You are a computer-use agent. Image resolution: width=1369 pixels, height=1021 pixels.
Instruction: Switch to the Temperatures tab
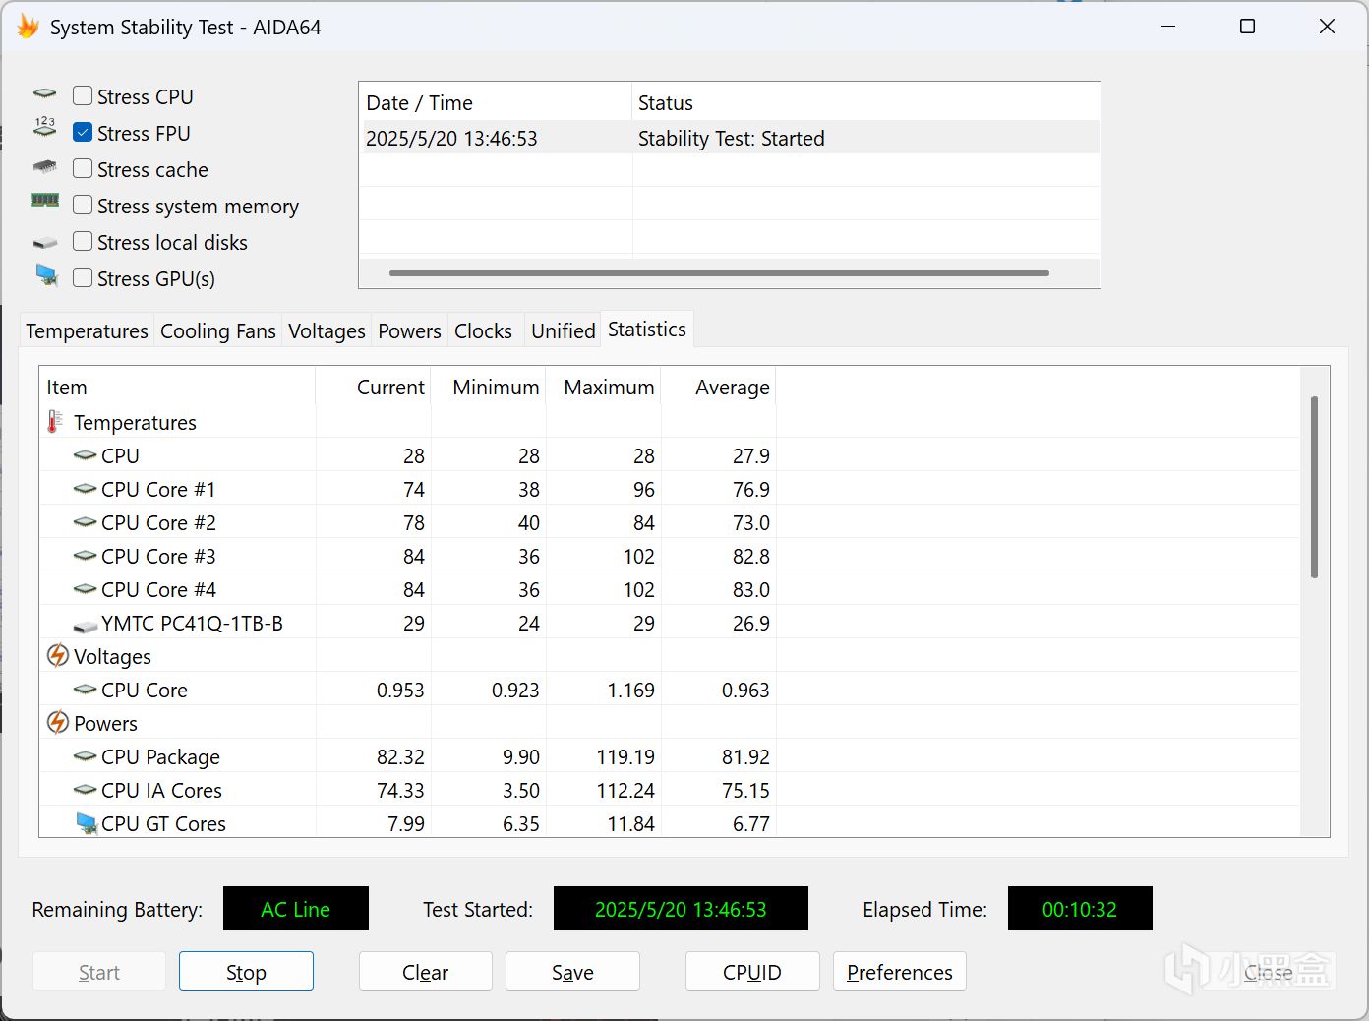point(87,330)
